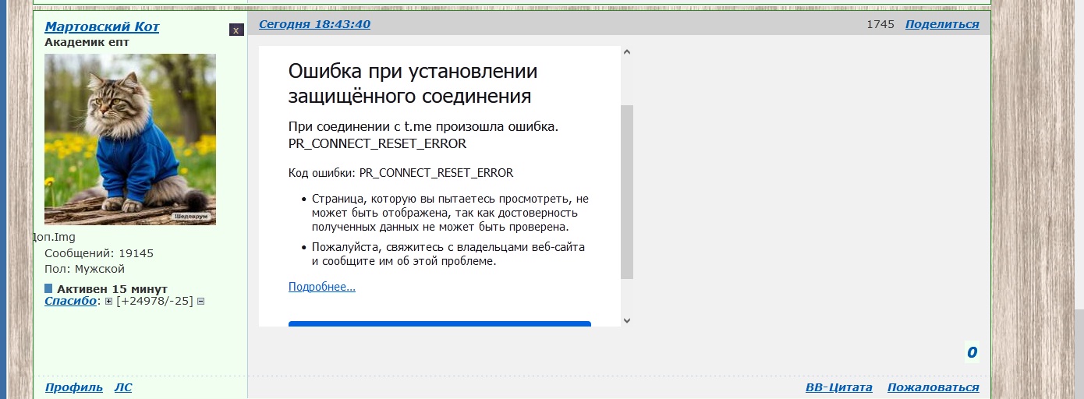Quote the post with ВВ-Цитата
1084x399 pixels.
838,387
